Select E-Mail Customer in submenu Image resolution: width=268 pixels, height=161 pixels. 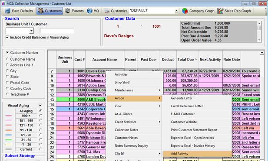tap(183, 114)
